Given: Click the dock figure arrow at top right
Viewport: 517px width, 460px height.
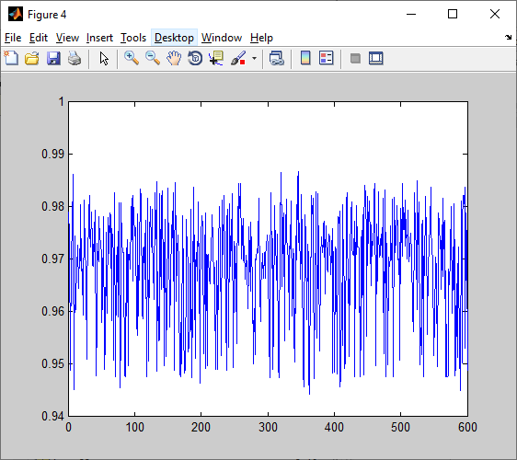Looking at the screenshot, I should (x=508, y=38).
